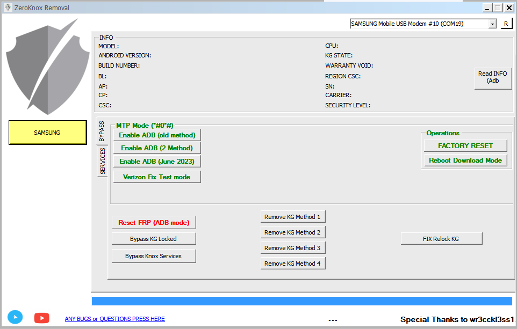Screen dimensions: 517x329
Task: Click Enable ADB (2 Method)
Action: [157, 148]
